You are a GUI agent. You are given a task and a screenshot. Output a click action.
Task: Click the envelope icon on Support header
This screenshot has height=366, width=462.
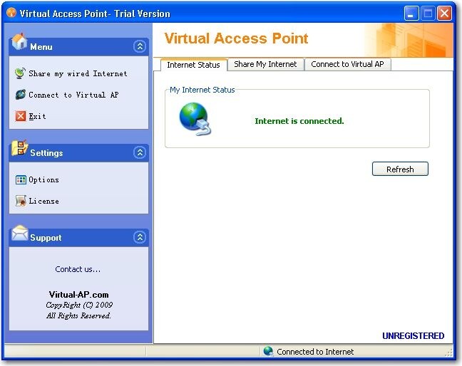[x=20, y=233]
